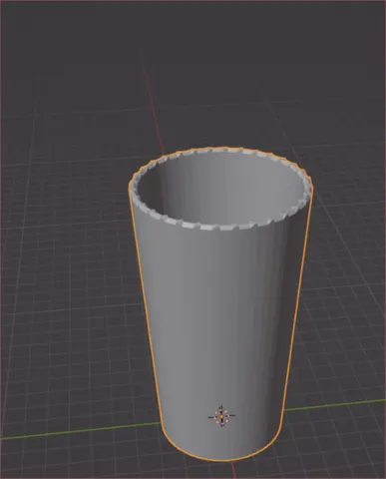Click the back rim edge of the cup
This screenshot has height=479, width=386.
219,151
